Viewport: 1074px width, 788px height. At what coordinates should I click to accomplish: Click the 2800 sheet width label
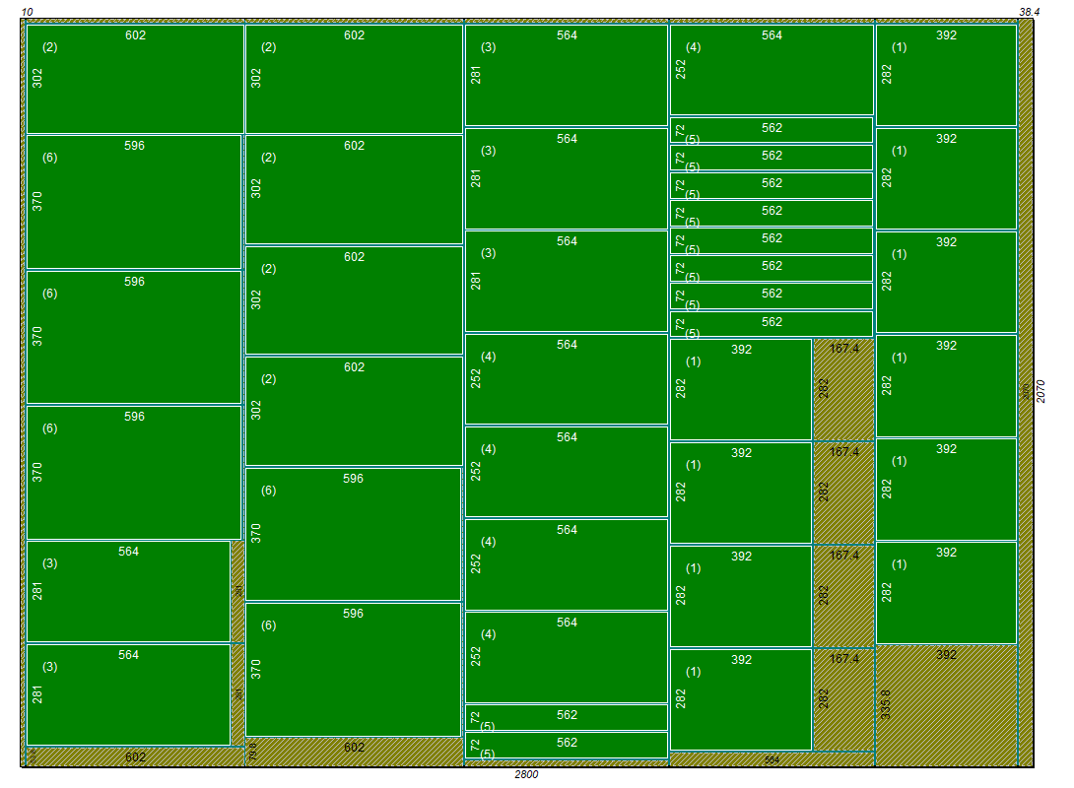click(526, 775)
